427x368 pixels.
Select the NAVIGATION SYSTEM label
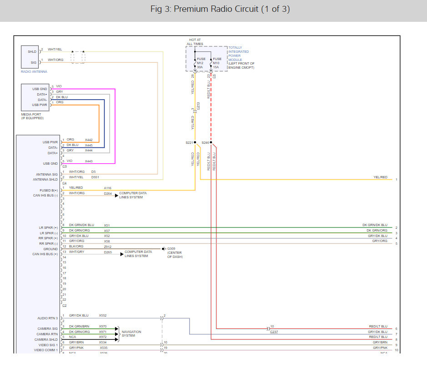(131, 334)
